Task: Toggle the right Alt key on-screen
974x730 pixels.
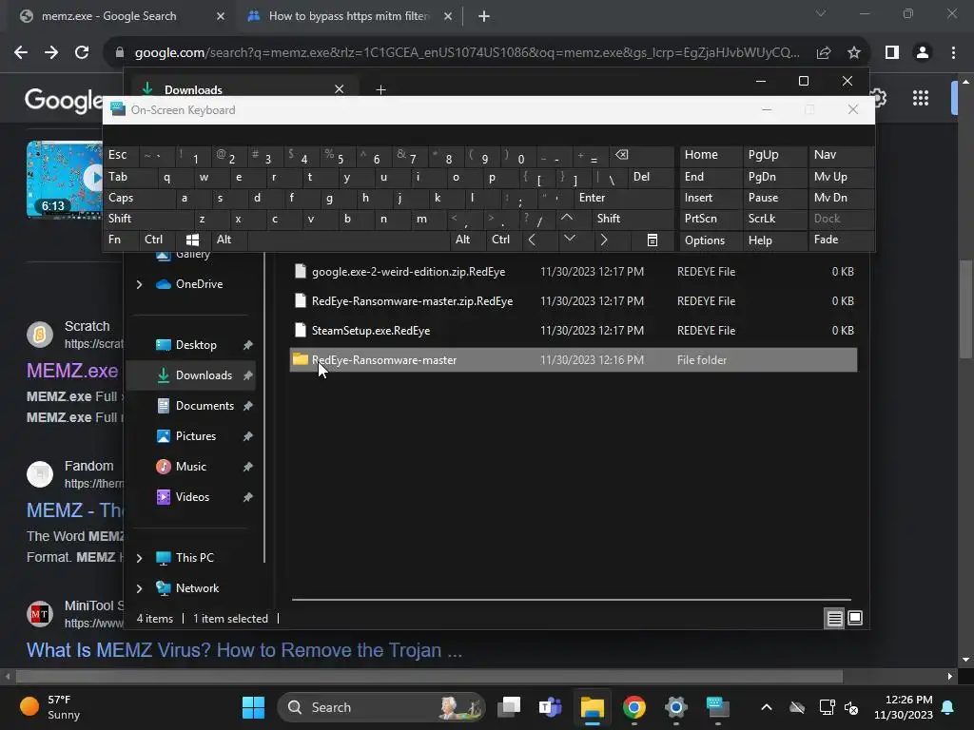Action: 467,240
